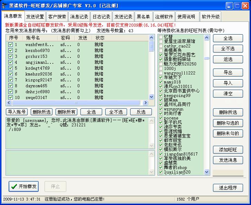Click the disabled 停止 button
The width and height of the screenshot is (251, 205).
click(x=55, y=186)
